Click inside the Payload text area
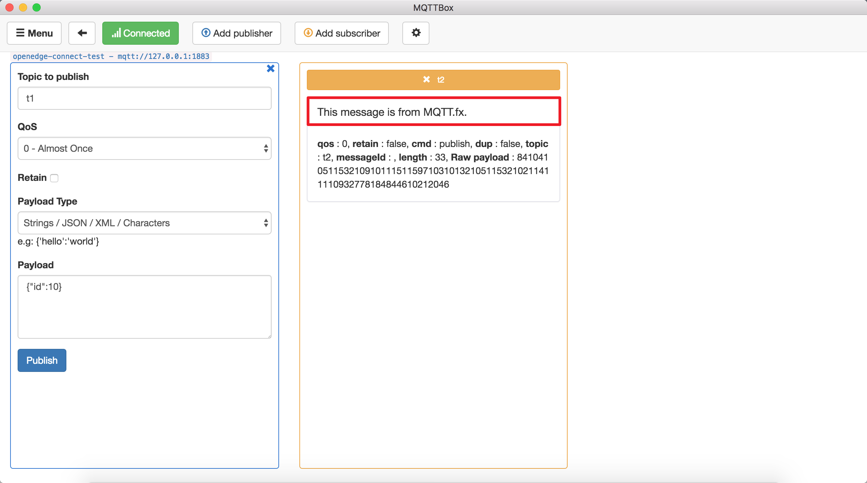 (145, 307)
